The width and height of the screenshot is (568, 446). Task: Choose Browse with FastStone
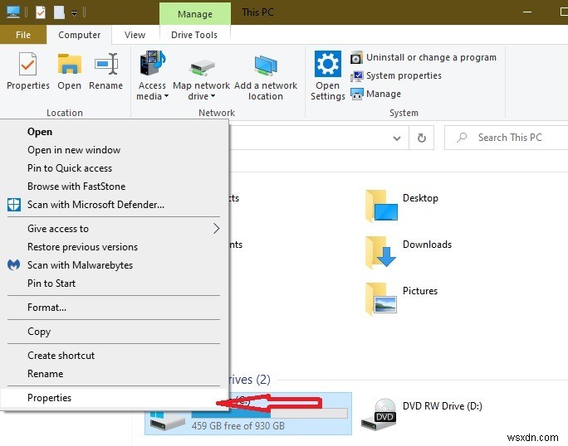pyautogui.click(x=114, y=187)
